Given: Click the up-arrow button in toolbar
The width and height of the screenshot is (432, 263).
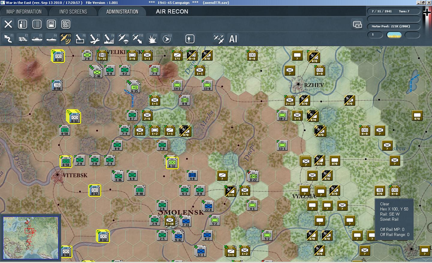Looking at the screenshot, I should [190, 39].
